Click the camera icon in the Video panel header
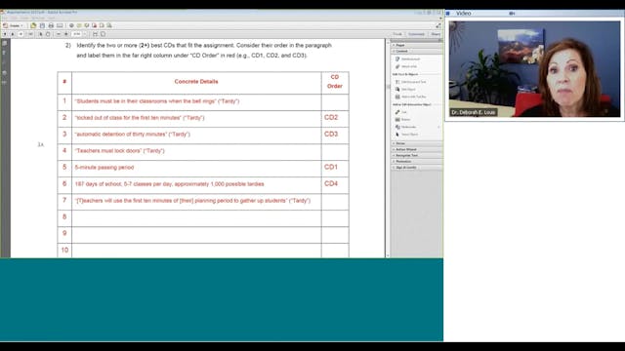 point(512,13)
